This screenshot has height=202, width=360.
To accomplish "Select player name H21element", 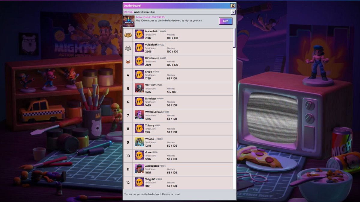I will (152, 58).
